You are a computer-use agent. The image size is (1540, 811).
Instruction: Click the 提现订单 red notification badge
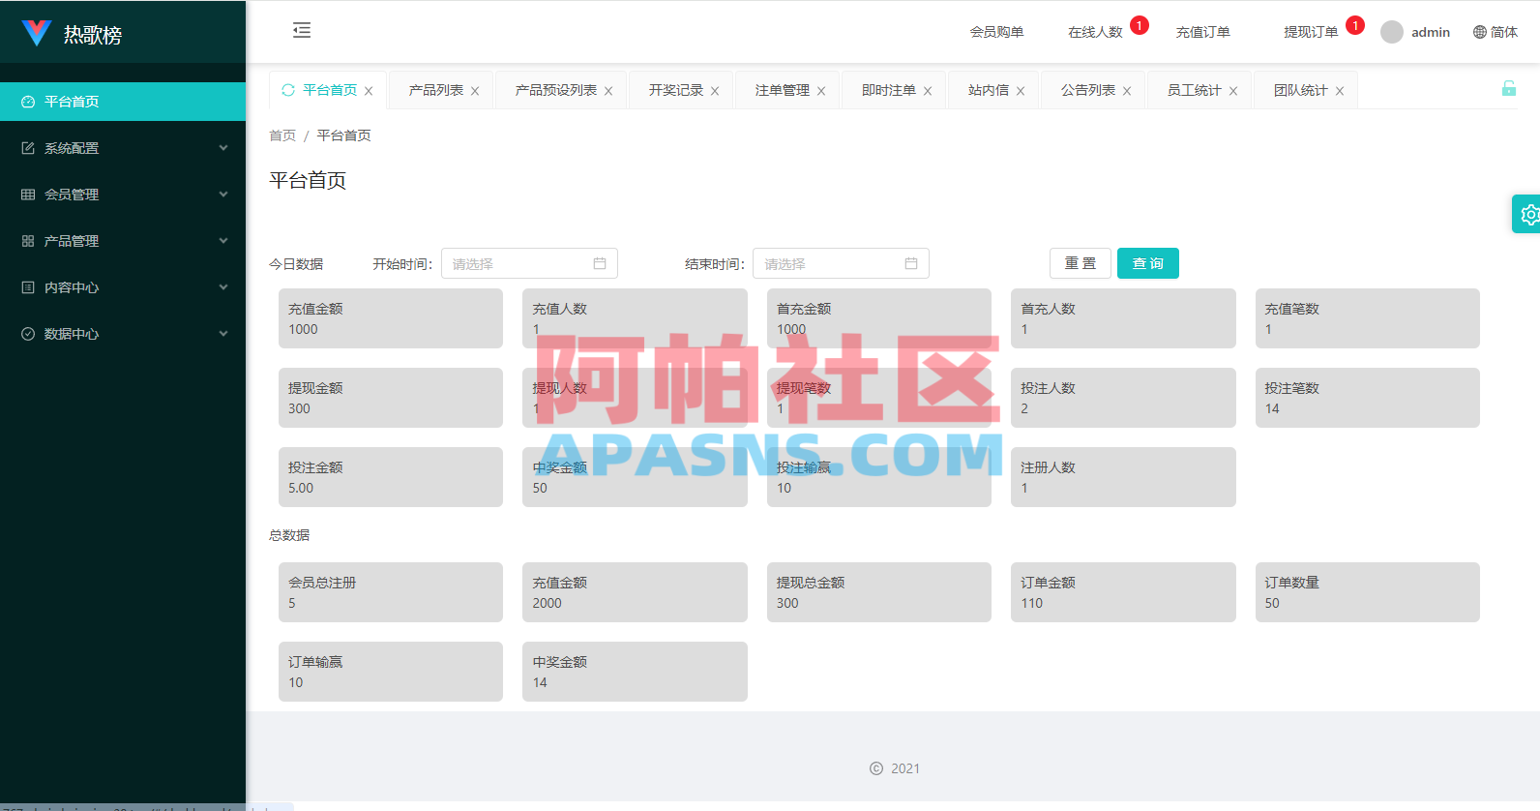[x=1355, y=25]
